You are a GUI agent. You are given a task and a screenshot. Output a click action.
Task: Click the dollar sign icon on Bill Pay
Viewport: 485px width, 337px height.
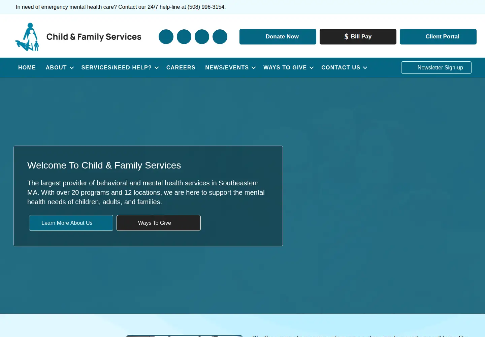tap(346, 37)
